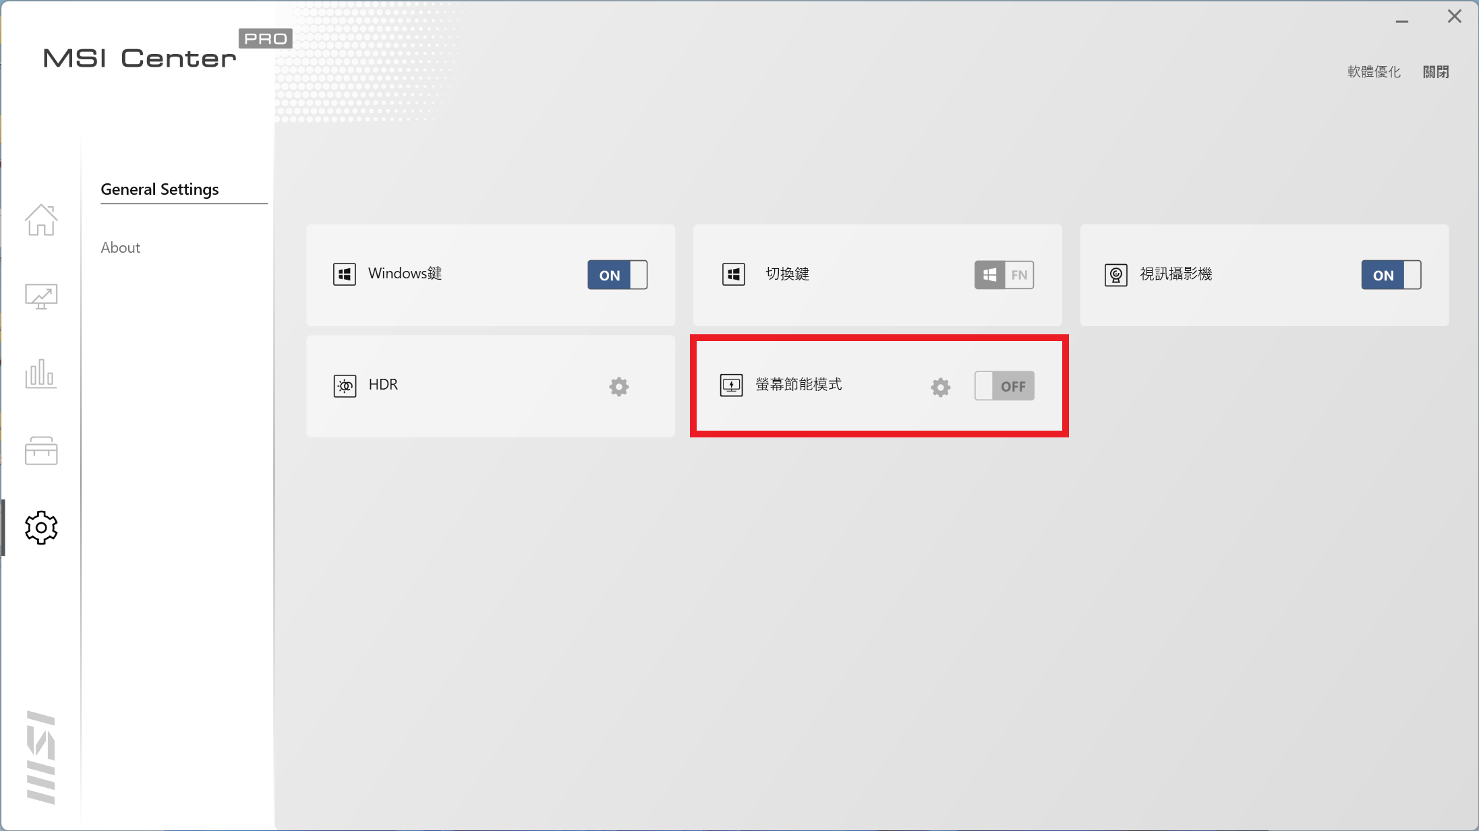The height and width of the screenshot is (831, 1479).
Task: Click the 軟體優化 link
Action: [x=1374, y=72]
